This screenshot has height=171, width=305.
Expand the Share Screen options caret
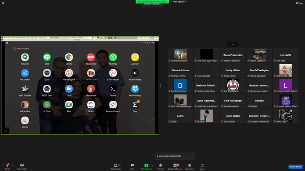tap(152, 165)
